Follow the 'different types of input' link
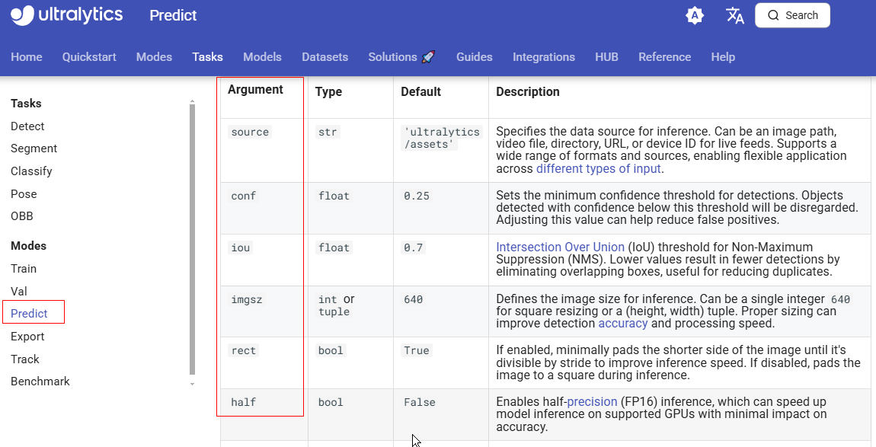This screenshot has width=876, height=447. (x=598, y=169)
